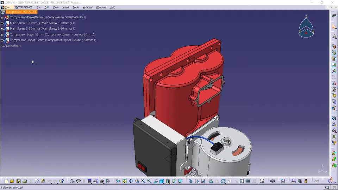The image size is (338, 190).
Task: Open the File menu
Action: tap(39, 7)
